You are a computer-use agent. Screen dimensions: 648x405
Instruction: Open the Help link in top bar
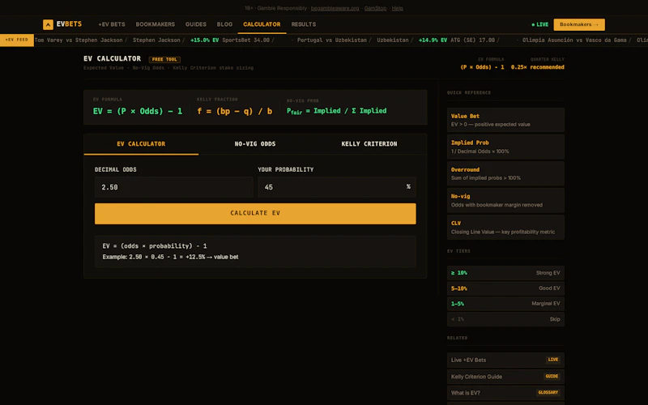397,8
